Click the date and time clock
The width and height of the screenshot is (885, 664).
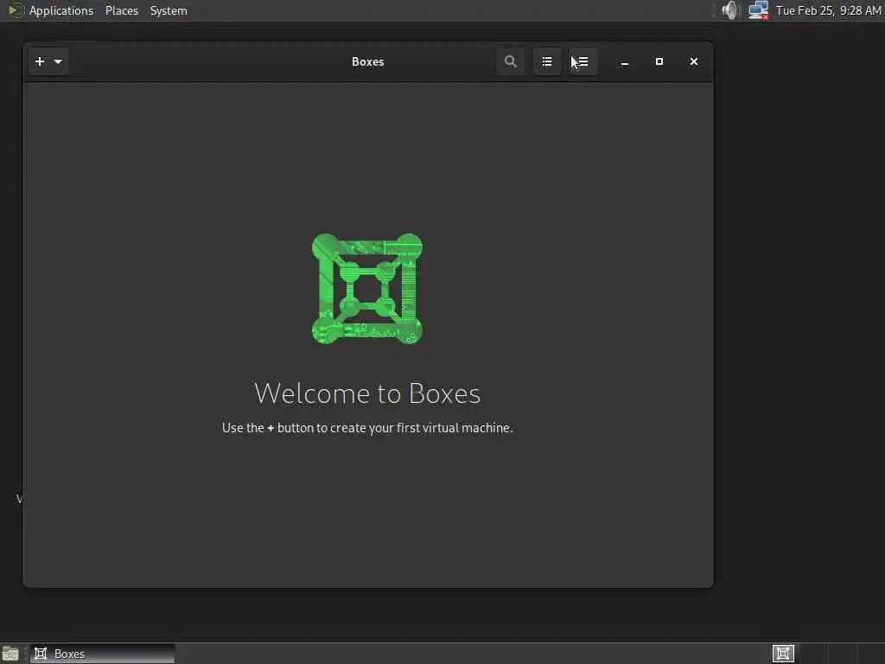click(x=828, y=10)
